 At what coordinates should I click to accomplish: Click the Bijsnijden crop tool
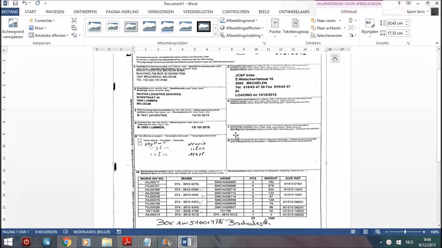point(370,28)
